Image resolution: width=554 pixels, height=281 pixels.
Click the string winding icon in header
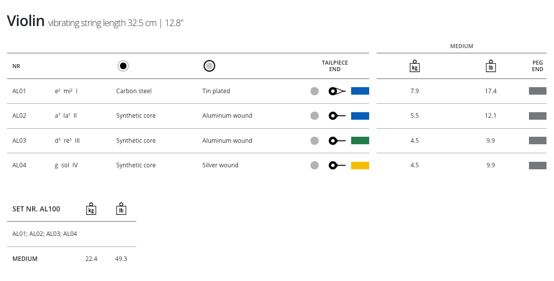coord(209,66)
